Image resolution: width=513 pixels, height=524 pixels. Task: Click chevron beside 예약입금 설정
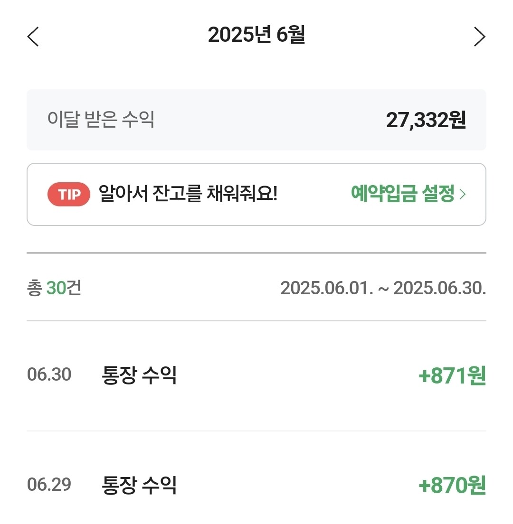point(463,195)
